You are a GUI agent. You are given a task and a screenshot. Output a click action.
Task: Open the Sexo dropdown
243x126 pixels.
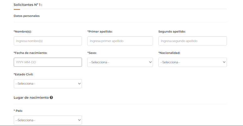click(120, 62)
